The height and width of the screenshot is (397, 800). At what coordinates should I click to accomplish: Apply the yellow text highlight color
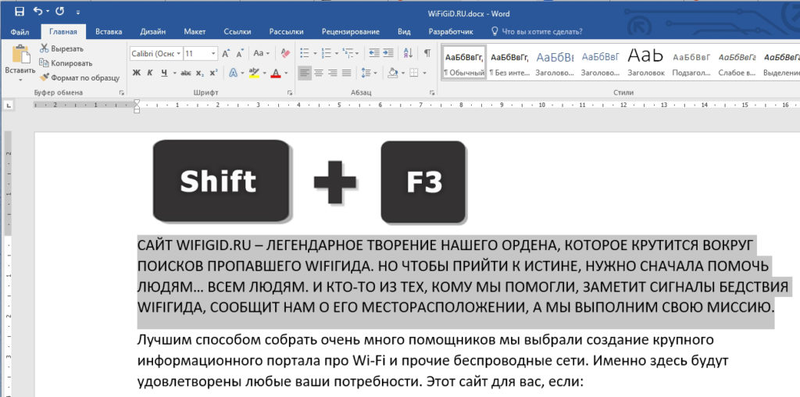[x=253, y=73]
